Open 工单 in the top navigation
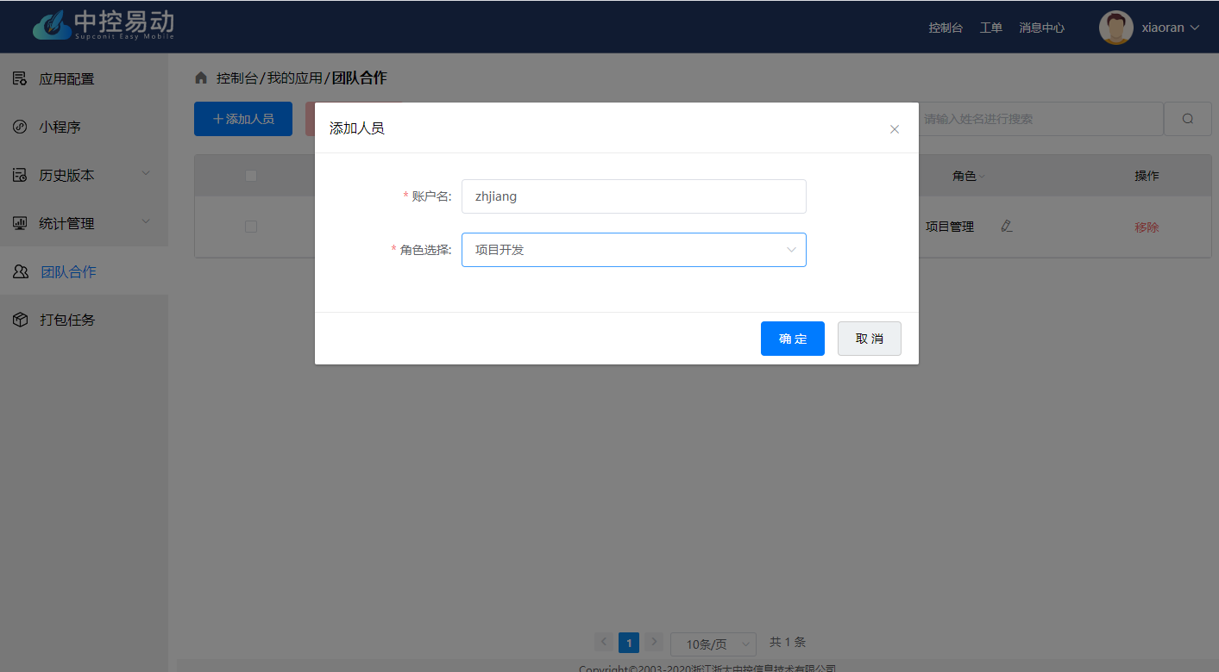 coord(991,28)
